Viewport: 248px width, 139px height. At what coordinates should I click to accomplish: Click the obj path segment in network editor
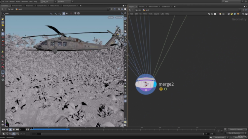pyautogui.click(x=138, y=10)
